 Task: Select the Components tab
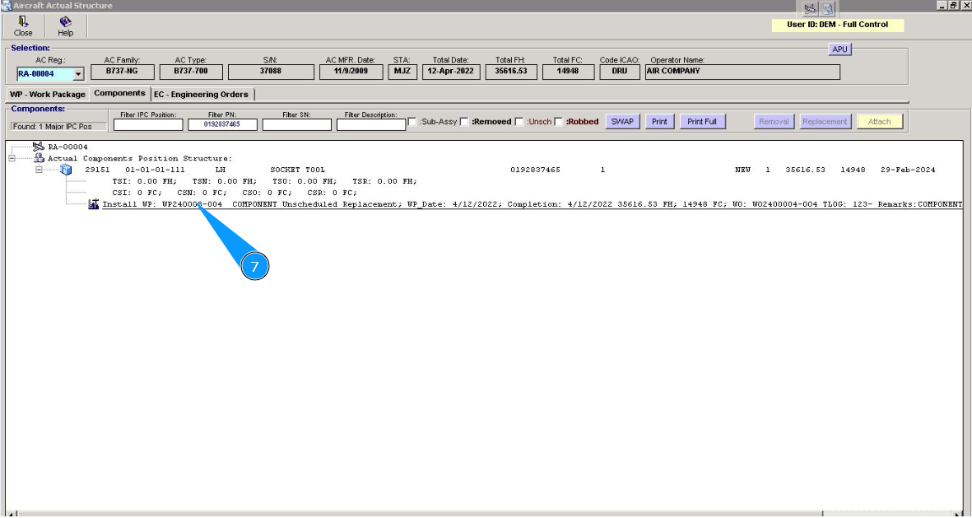click(x=119, y=93)
